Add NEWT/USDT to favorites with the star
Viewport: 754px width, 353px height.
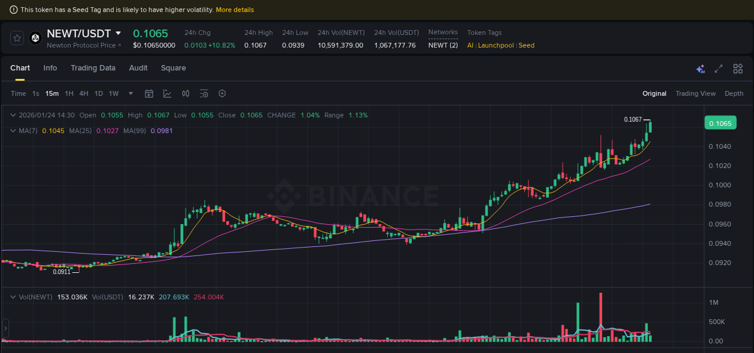pyautogui.click(x=17, y=37)
